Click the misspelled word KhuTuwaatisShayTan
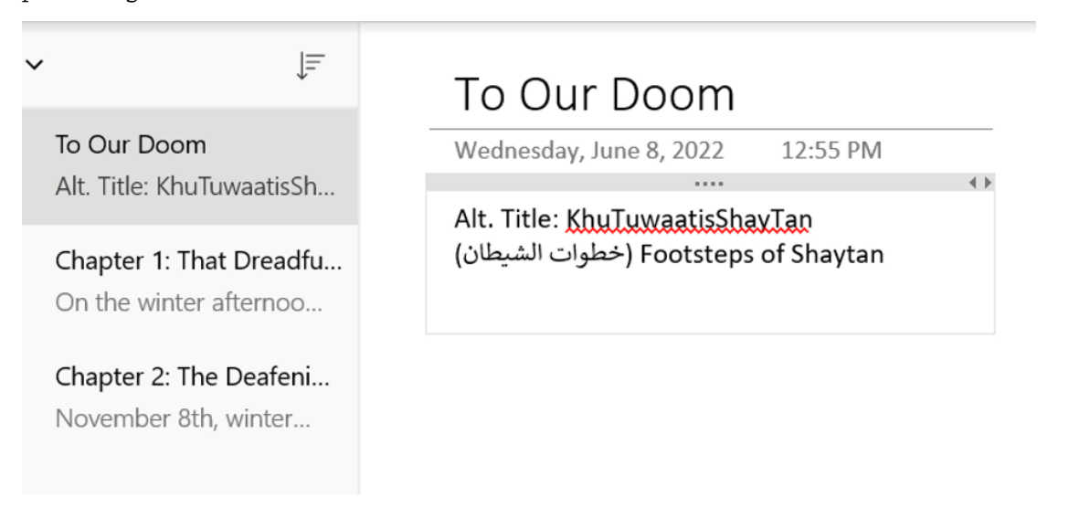 [x=689, y=220]
